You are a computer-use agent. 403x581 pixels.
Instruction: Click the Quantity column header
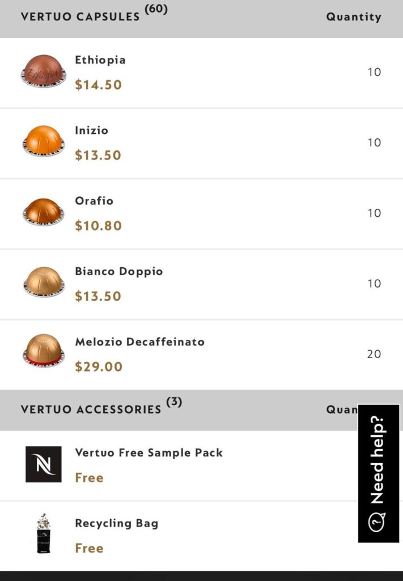click(x=354, y=17)
